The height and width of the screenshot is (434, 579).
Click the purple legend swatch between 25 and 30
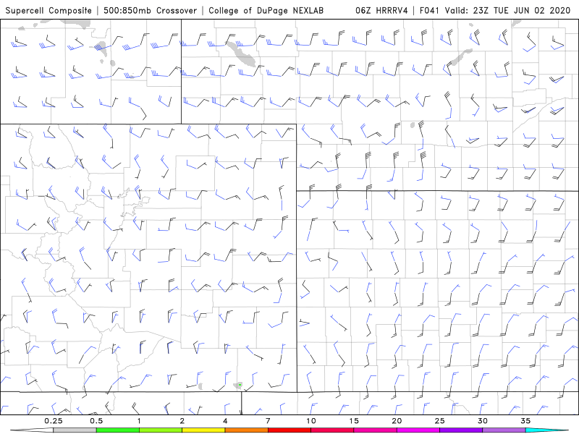coord(461,430)
